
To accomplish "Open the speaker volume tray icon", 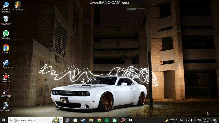I will pos(199,120).
